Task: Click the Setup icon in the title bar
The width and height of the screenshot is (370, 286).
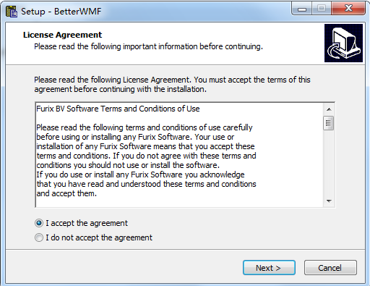Action: (12, 12)
